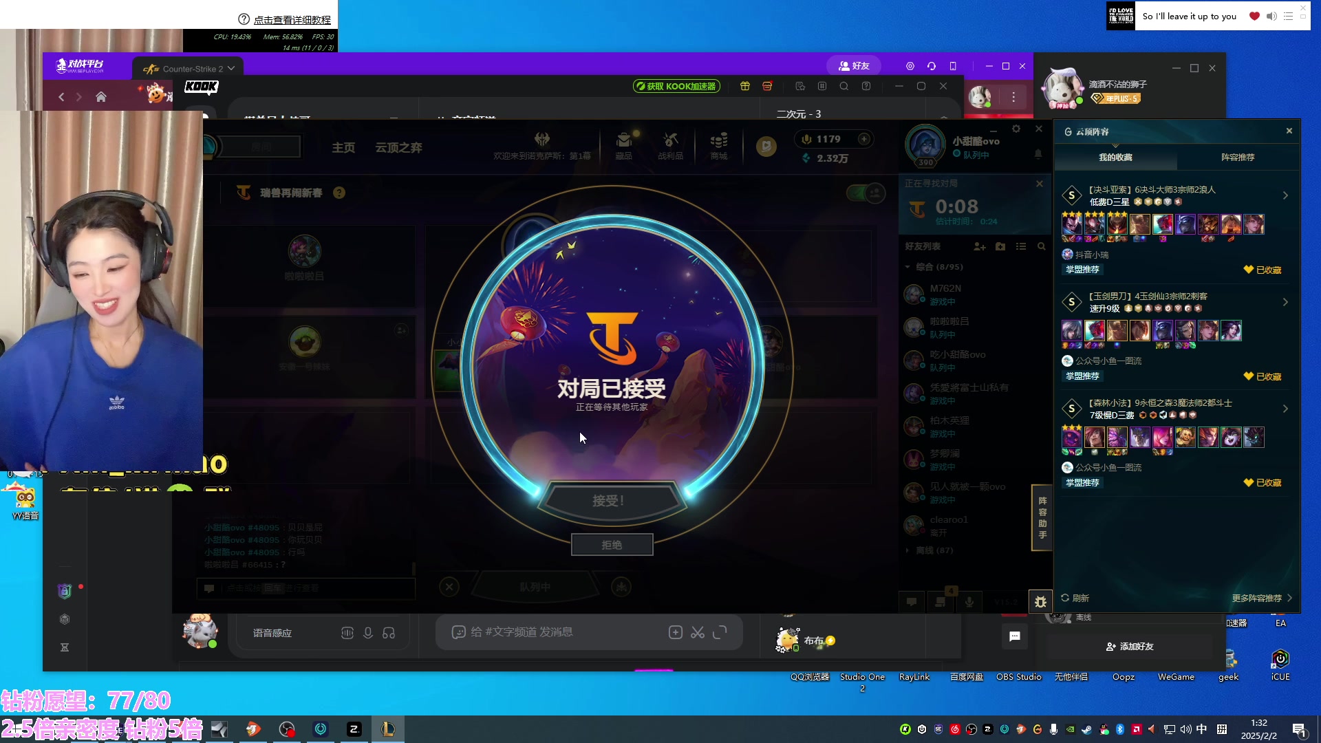Open the volume speaker icon in system tray
The width and height of the screenshot is (1321, 743).
[1185, 729]
